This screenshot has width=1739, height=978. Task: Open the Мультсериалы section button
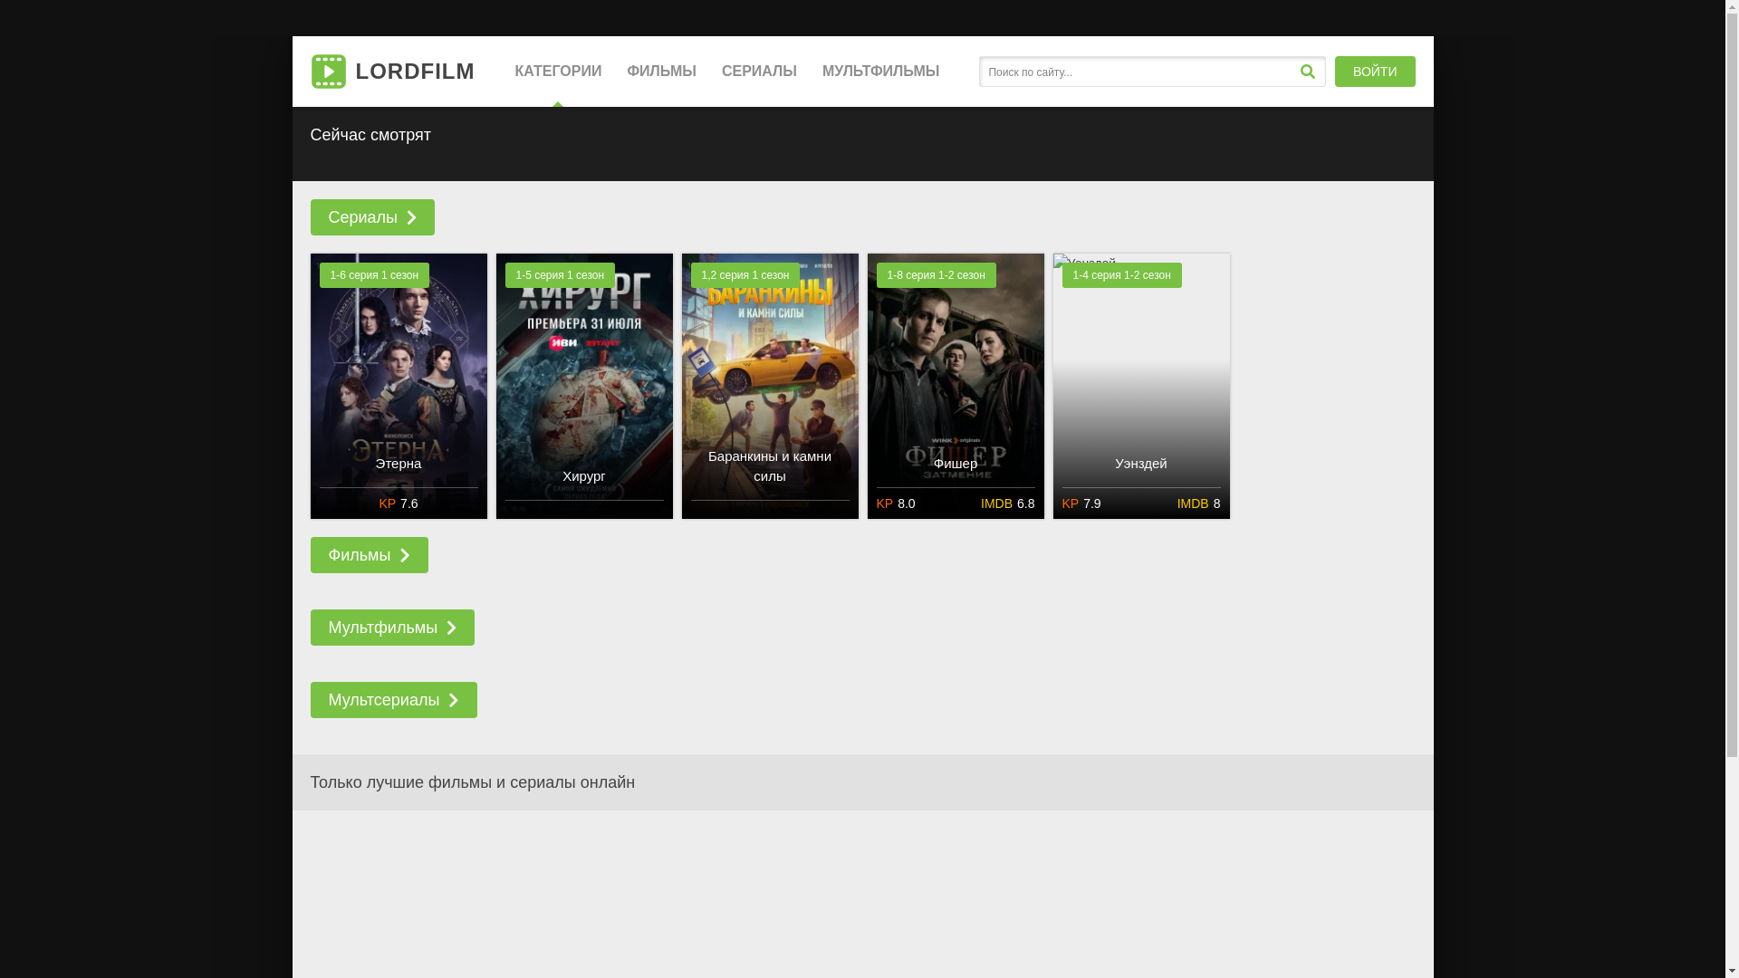pyautogui.click(x=393, y=700)
